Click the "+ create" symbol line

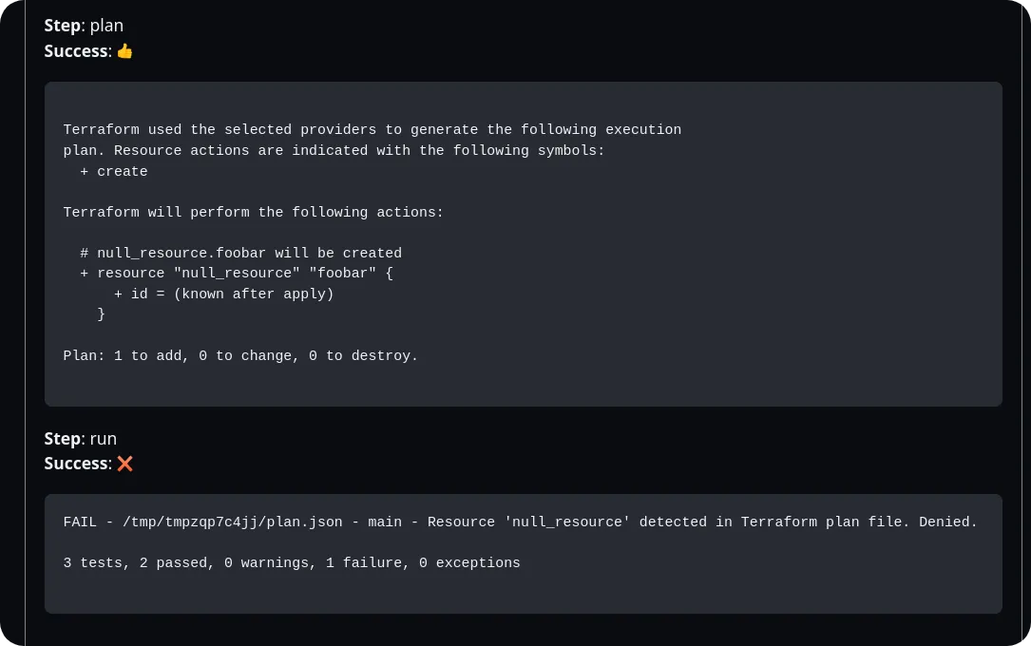point(114,172)
